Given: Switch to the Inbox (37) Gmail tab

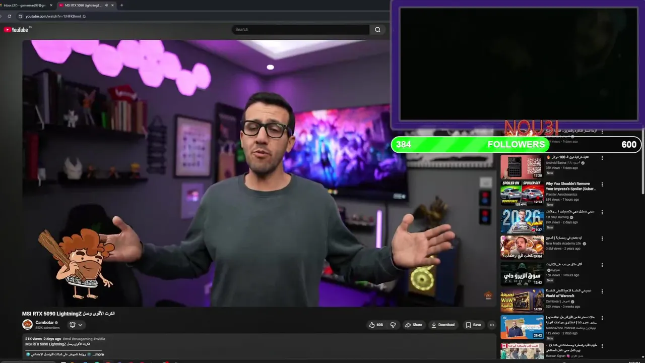Looking at the screenshot, I should pyautogui.click(x=25, y=5).
